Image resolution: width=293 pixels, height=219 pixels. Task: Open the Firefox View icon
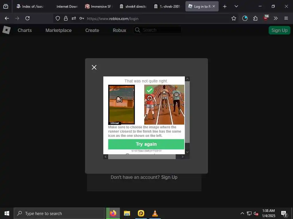(x=6, y=6)
